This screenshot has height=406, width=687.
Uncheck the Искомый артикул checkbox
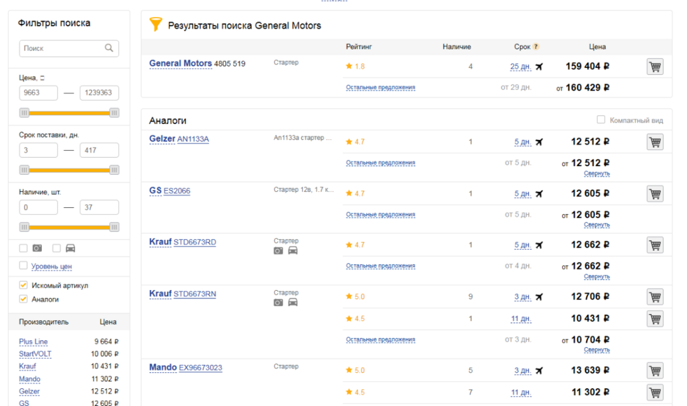click(23, 285)
